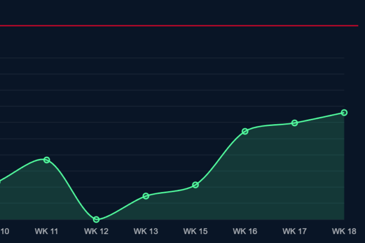This screenshot has height=243, width=365.
Task: Select the WK 15 data point
Action: (195, 185)
